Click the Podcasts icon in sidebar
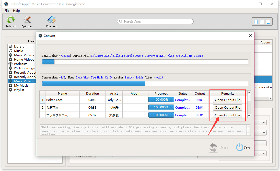This screenshot has width=280, height=171. point(10,64)
